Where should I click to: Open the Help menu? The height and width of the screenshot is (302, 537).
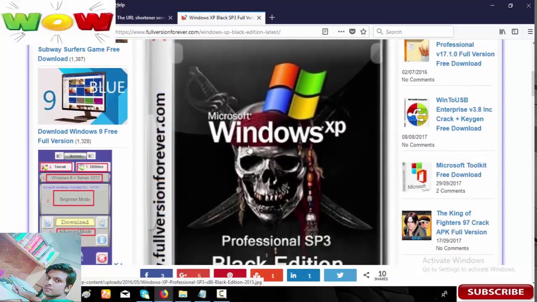120,5
